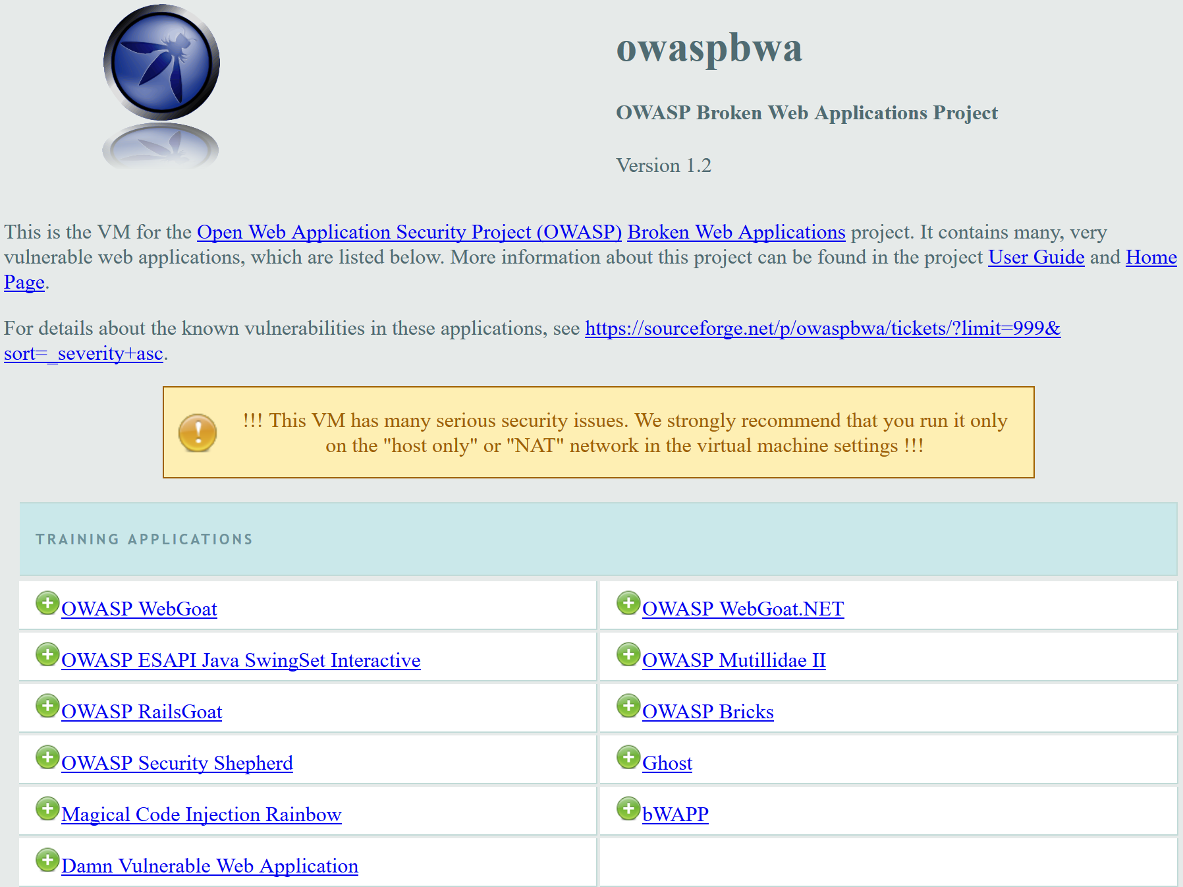Image resolution: width=1183 pixels, height=887 pixels.
Task: Expand the Ghost plus icon
Action: click(x=628, y=757)
